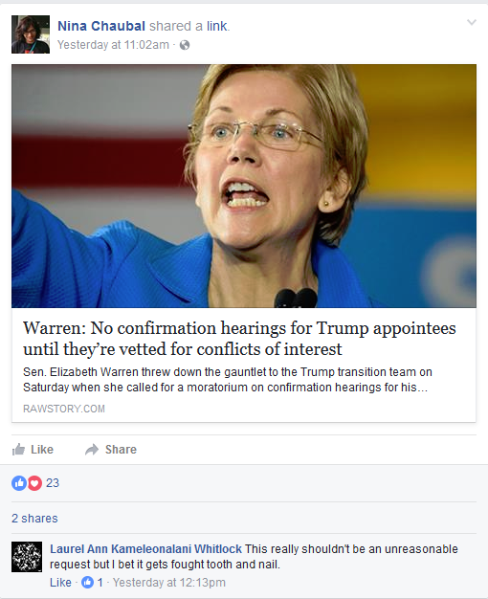The width and height of the screenshot is (488, 599).
Task: Like the post using the Like button
Action: 33,450
